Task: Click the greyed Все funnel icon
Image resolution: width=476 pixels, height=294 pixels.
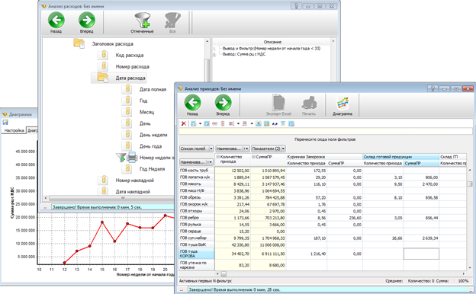Action: pos(172,23)
